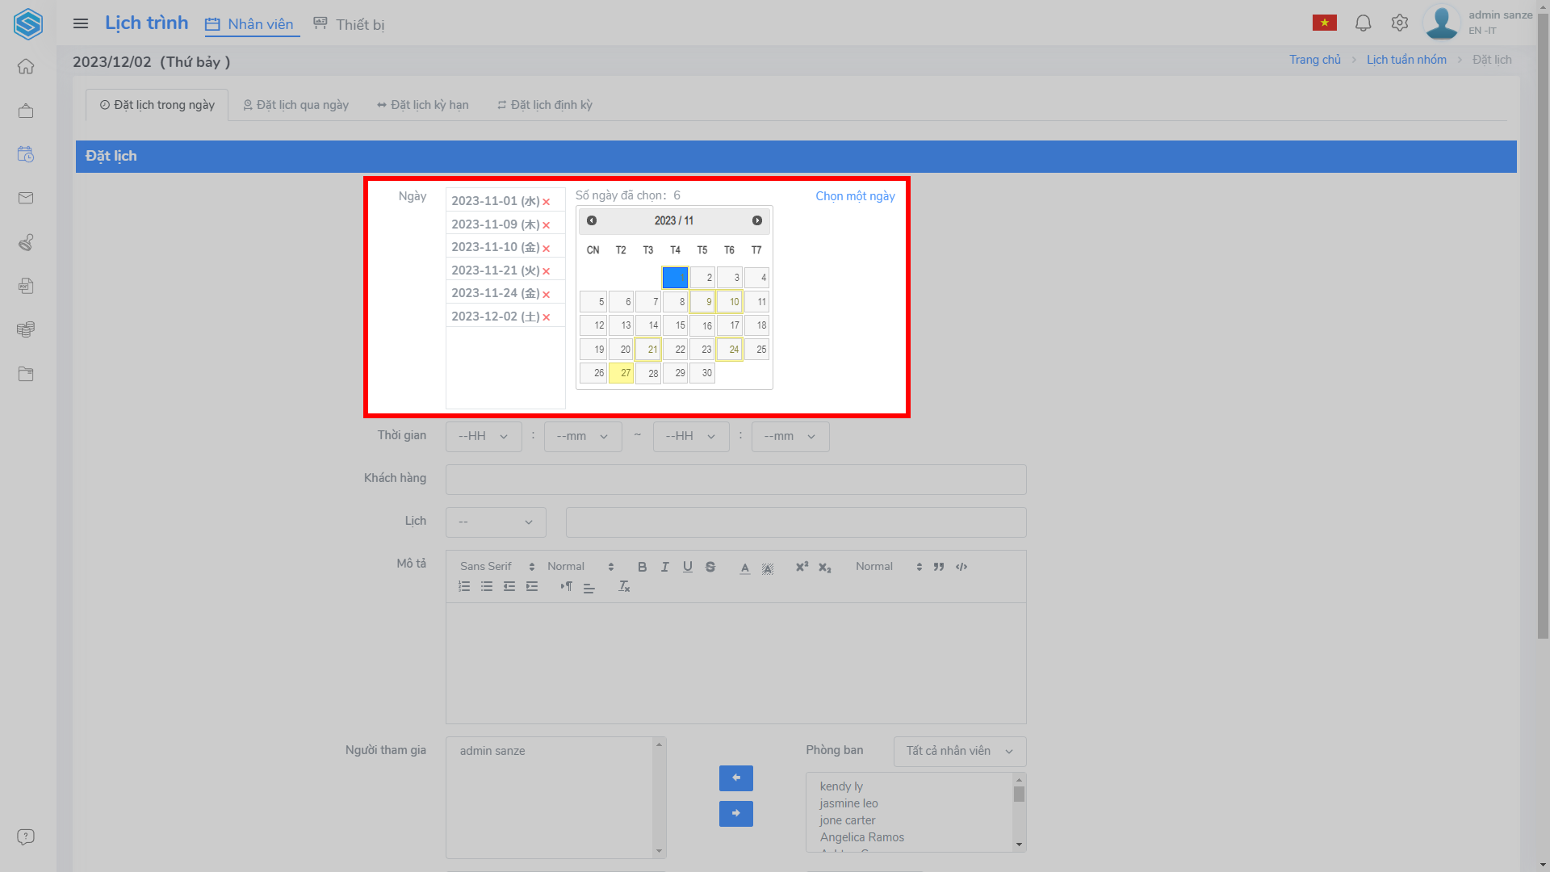Remove the date 2023-11-01
Image resolution: width=1550 pixels, height=872 pixels.
pyautogui.click(x=547, y=202)
